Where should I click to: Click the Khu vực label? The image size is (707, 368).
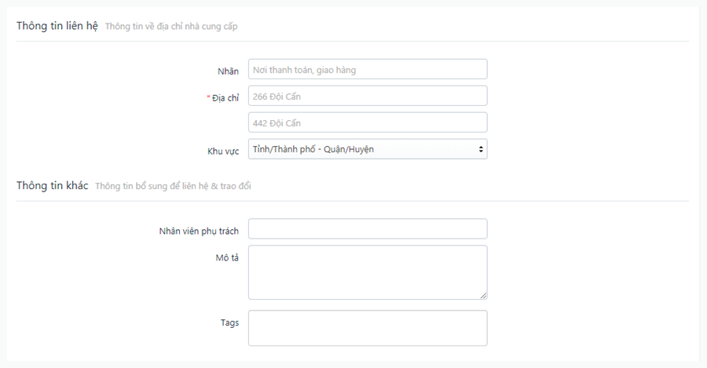click(x=223, y=151)
